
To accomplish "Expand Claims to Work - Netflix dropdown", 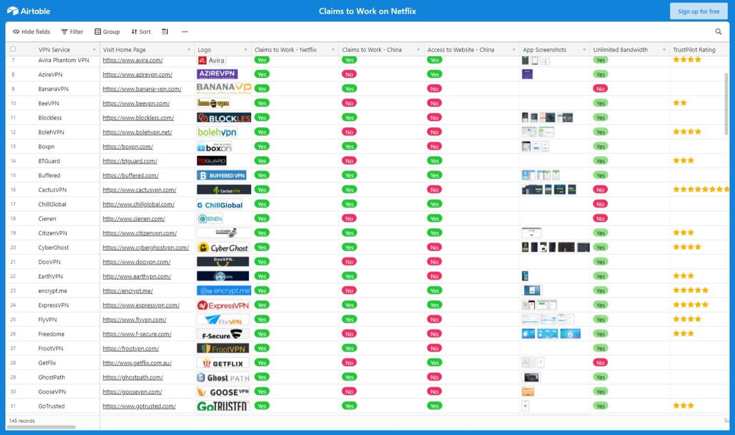I will coord(333,50).
